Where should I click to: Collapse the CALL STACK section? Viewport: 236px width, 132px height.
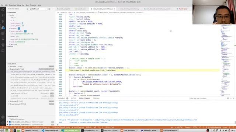coord(31,64)
